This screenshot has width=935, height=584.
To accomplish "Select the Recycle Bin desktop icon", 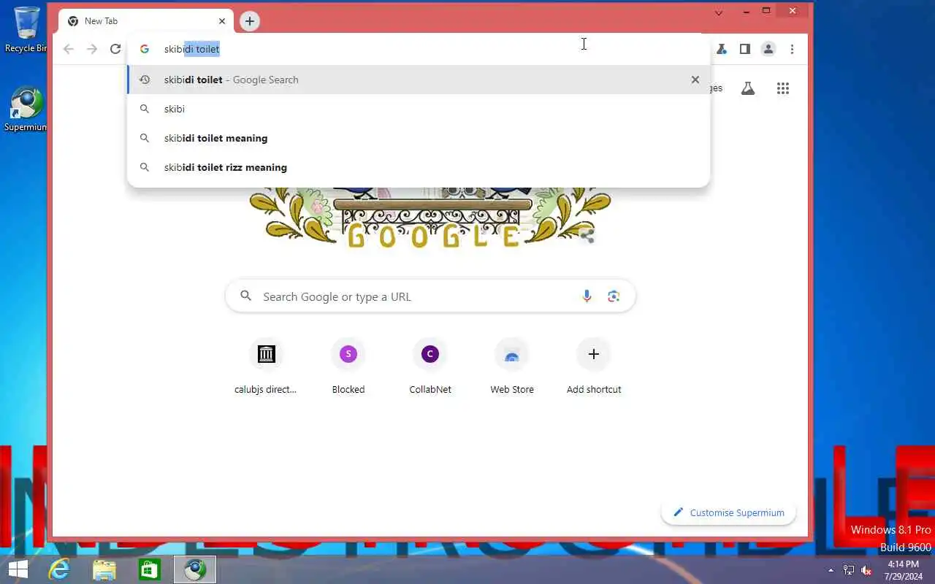I will pos(26,29).
